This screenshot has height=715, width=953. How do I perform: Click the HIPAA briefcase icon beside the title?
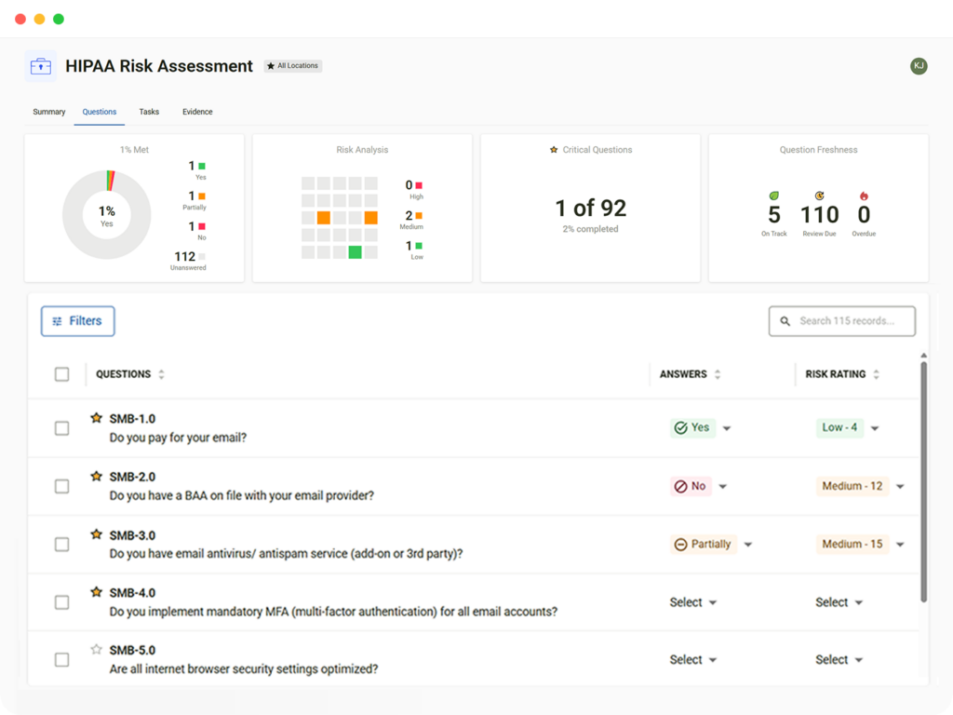[x=41, y=66]
